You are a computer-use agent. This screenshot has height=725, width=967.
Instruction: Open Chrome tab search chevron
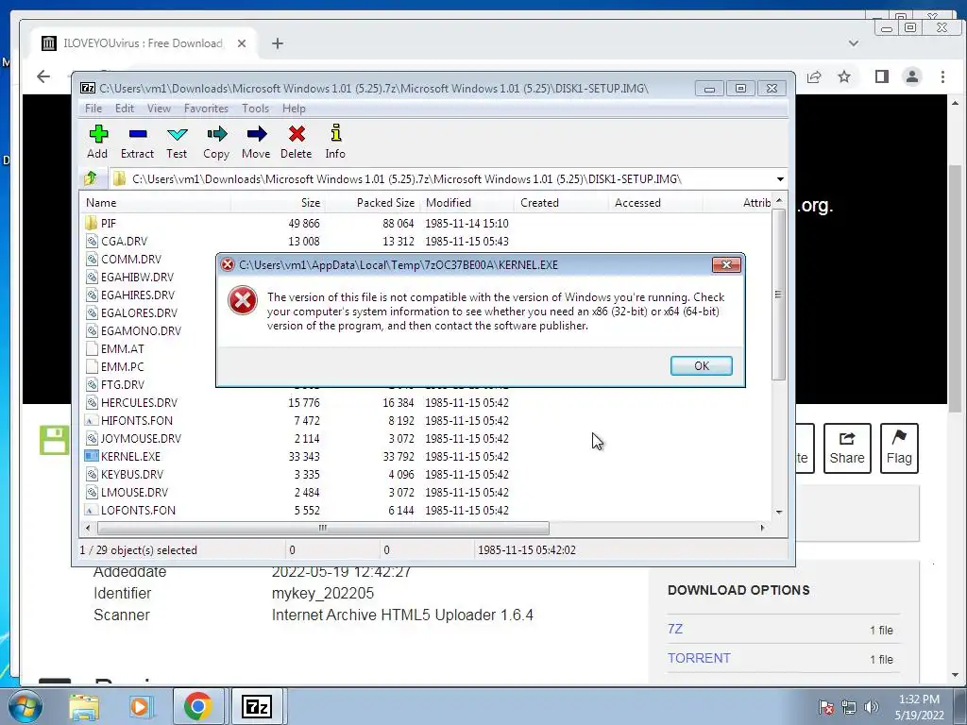pos(854,43)
